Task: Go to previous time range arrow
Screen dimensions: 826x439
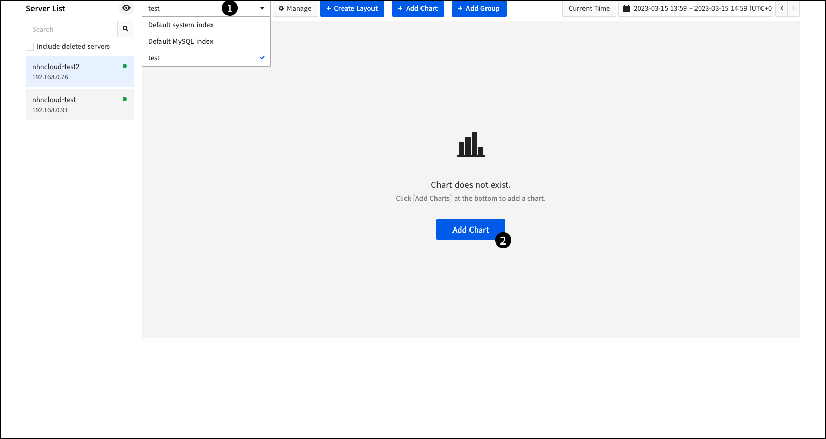Action: [782, 8]
